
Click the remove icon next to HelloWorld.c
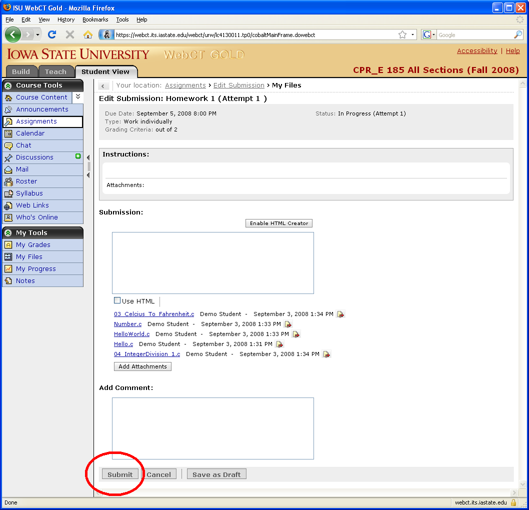coord(296,334)
